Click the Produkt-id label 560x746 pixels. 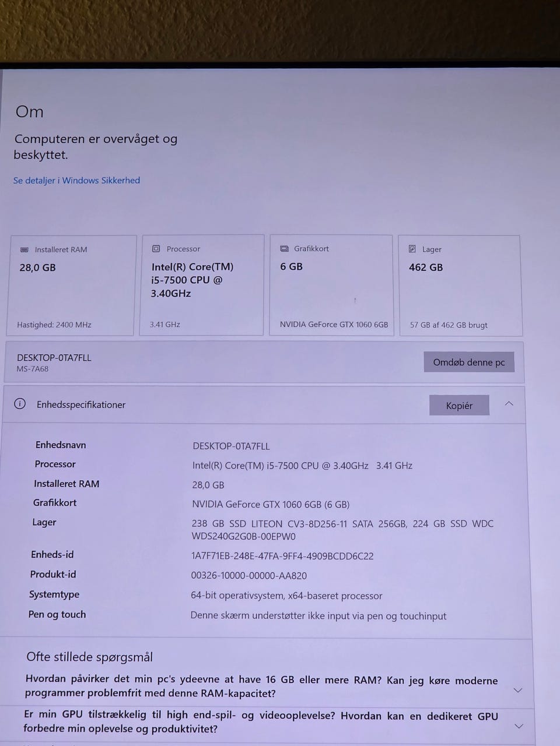(x=53, y=574)
